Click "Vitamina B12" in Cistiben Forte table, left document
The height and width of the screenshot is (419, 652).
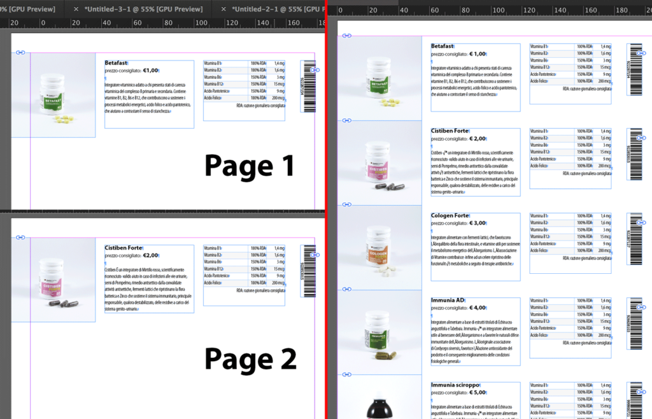(x=213, y=269)
